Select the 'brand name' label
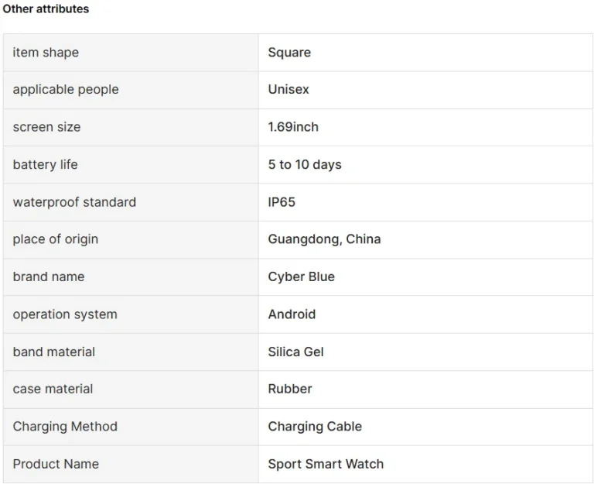Image resolution: width=594 pixels, height=484 pixels. pos(49,277)
